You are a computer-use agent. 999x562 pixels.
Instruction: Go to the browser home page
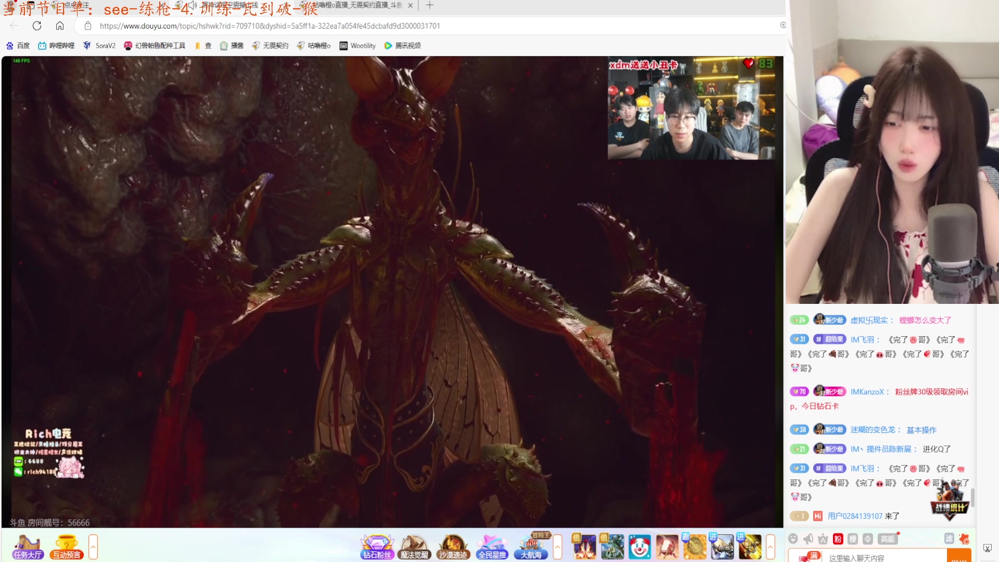[60, 25]
